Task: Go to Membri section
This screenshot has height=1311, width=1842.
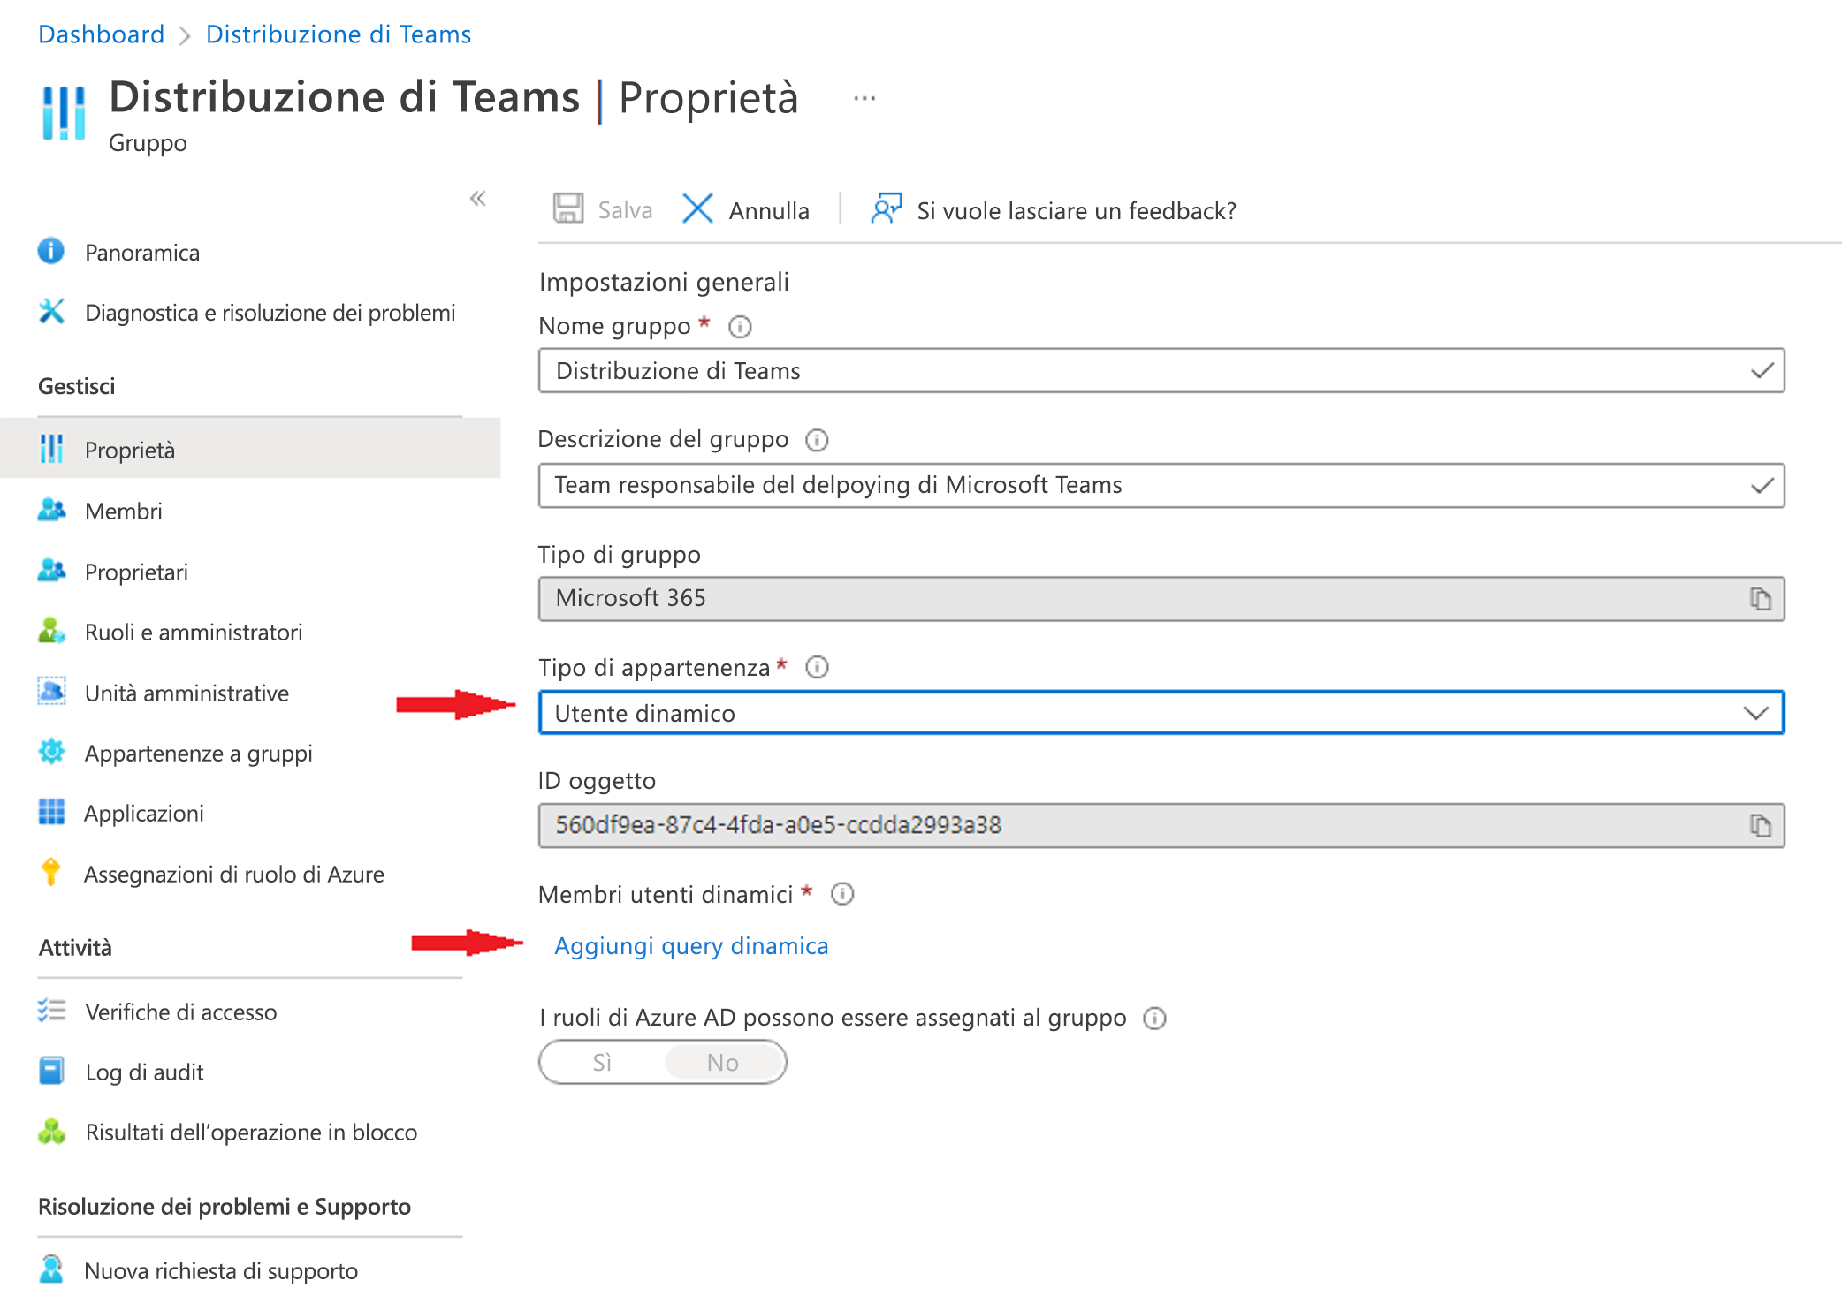Action: (124, 512)
